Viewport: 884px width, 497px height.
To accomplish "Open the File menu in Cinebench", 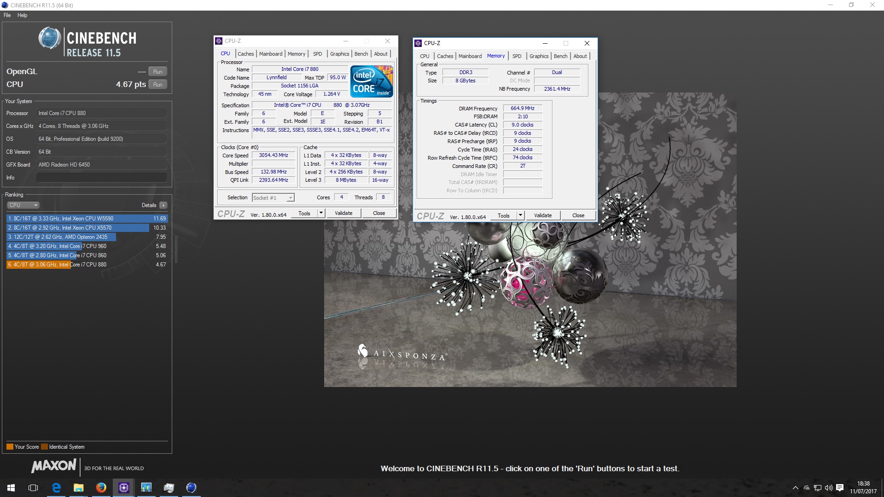I will (7, 15).
